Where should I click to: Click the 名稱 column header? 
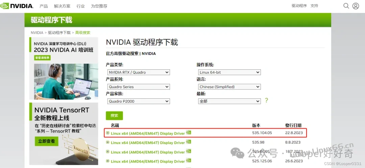click(x=115, y=126)
